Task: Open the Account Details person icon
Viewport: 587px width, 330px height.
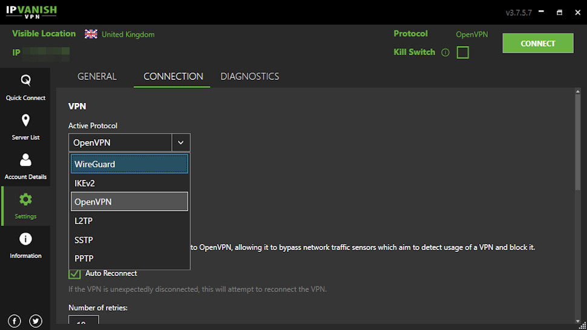Action: coord(25,160)
